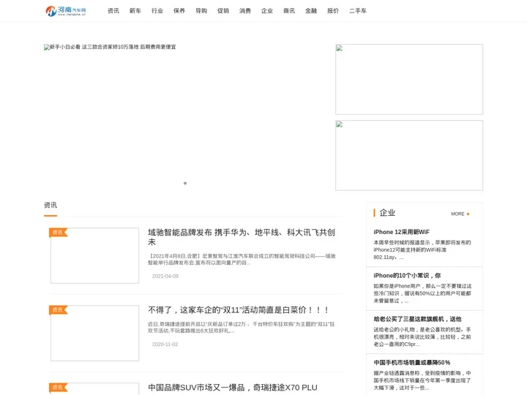Select 促销 in the top navigation
Screen dimensions: 527x395
(223, 11)
